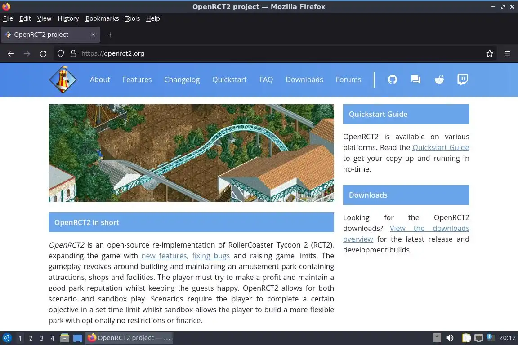Open the Reddit icon link
The width and height of the screenshot is (518, 345).
point(439,80)
